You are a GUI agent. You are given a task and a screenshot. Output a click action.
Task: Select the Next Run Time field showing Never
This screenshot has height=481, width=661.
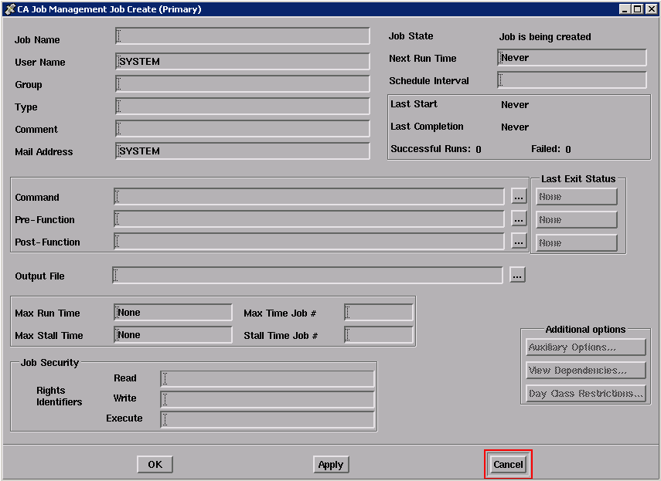571,57
